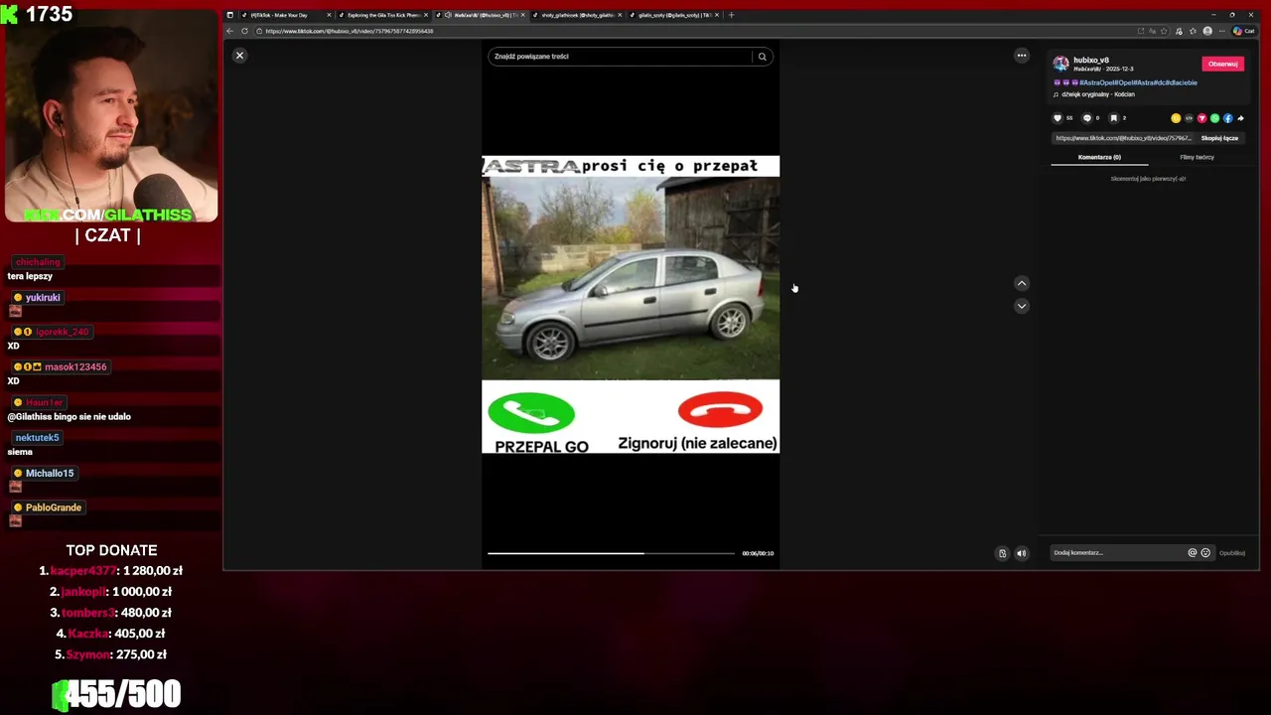Click the yellow share icon
Screen dimensions: 1271x715
click(x=1176, y=118)
